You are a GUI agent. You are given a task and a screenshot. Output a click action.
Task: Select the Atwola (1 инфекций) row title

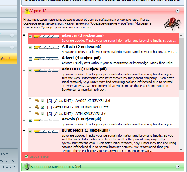click(81, 119)
